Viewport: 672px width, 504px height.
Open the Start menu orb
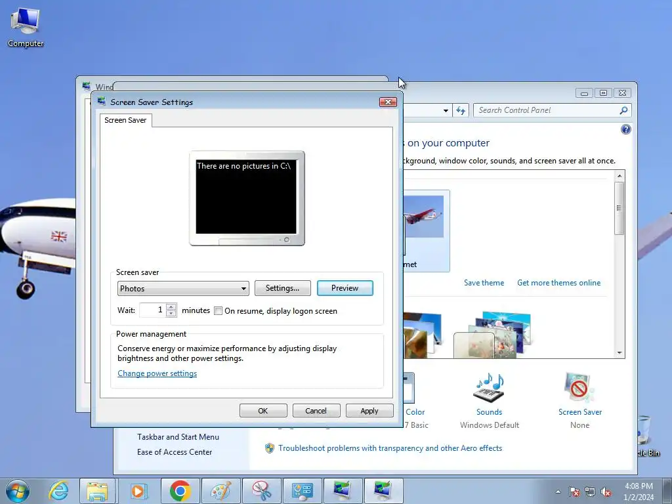point(18,491)
